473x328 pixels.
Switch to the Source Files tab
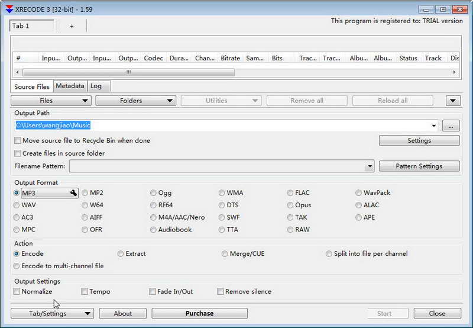[32, 86]
